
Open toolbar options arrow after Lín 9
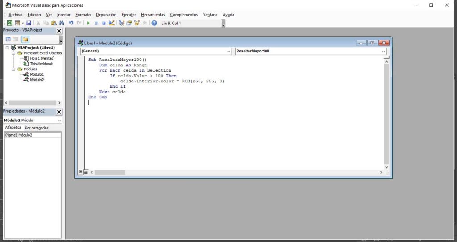tap(224, 24)
